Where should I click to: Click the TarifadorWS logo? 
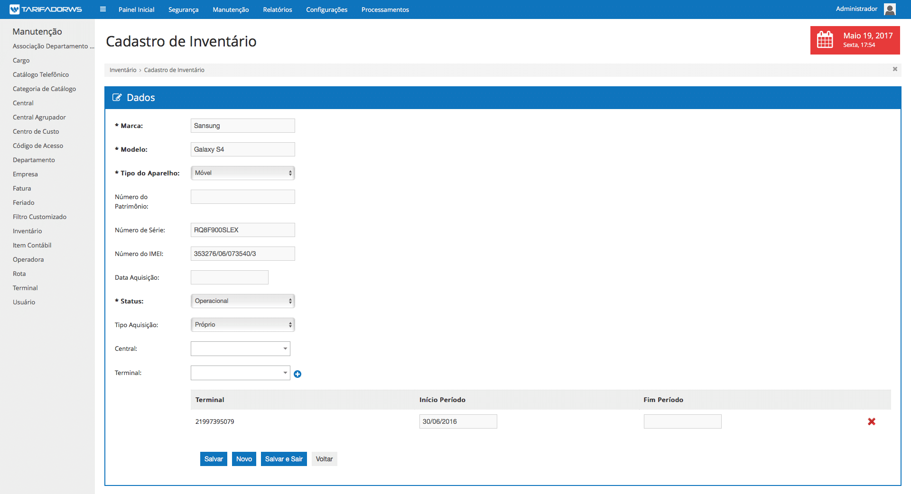(x=46, y=9)
